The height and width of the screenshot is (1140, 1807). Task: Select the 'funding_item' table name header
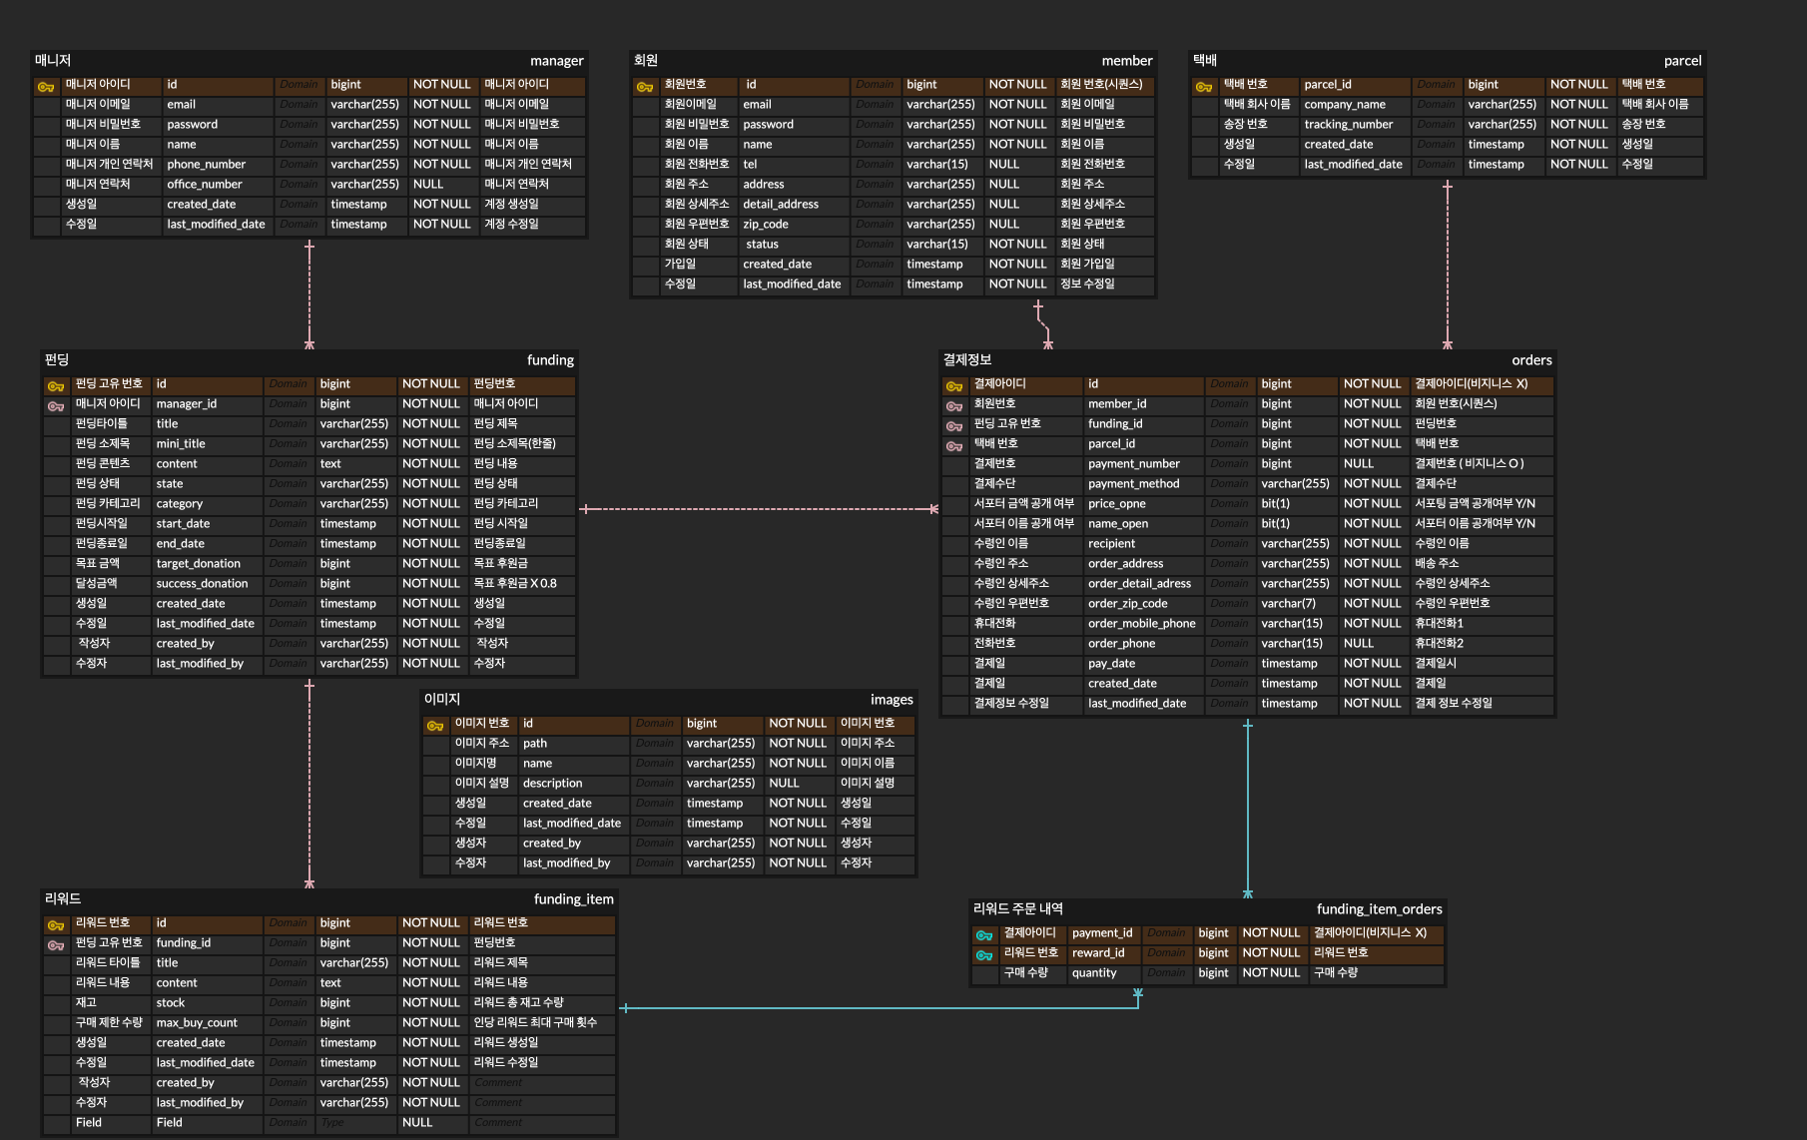(573, 899)
